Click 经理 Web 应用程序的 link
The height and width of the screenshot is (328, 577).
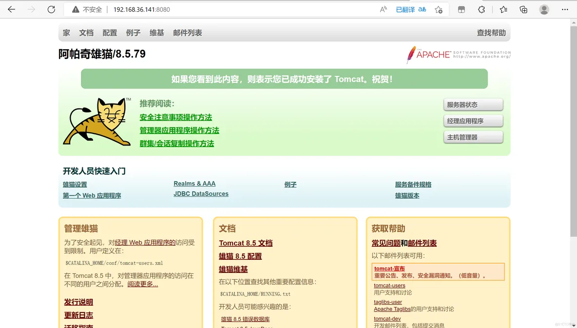click(145, 242)
